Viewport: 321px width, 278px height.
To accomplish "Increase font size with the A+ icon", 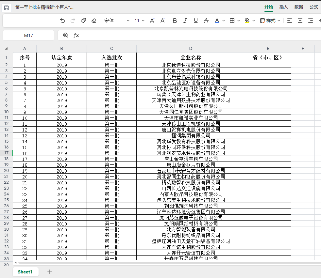I will pyautogui.click(x=152, y=21).
